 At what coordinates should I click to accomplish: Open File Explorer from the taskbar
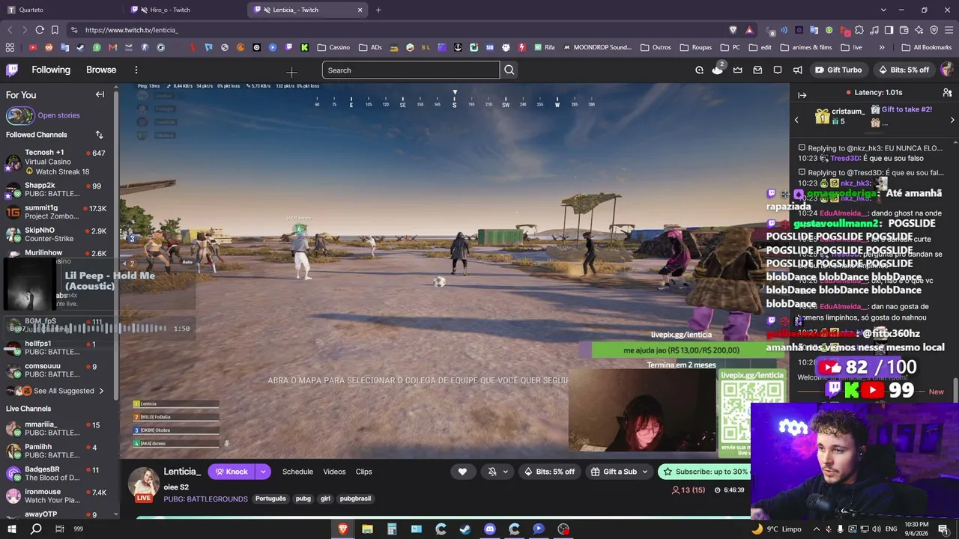[367, 529]
